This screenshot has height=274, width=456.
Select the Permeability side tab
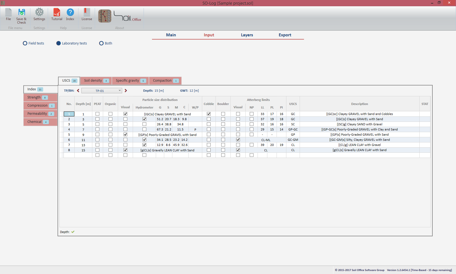40,114
